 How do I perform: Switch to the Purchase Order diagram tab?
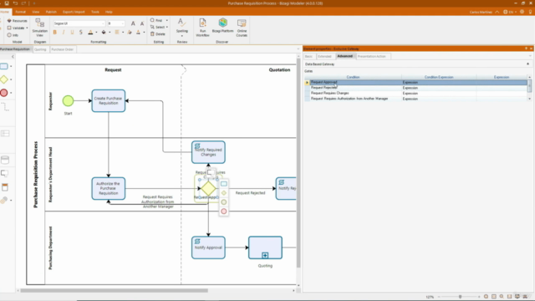(x=62, y=49)
